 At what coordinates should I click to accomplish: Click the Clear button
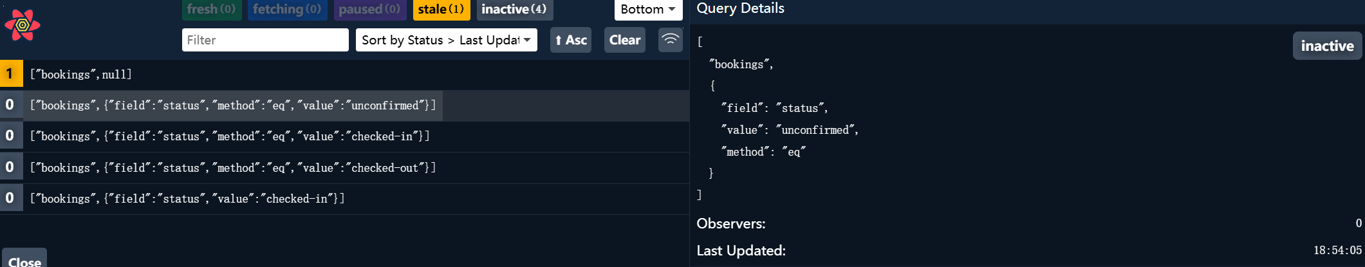(x=624, y=40)
